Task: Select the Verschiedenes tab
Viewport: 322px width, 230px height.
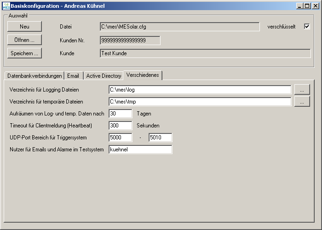Action: pyautogui.click(x=143, y=75)
